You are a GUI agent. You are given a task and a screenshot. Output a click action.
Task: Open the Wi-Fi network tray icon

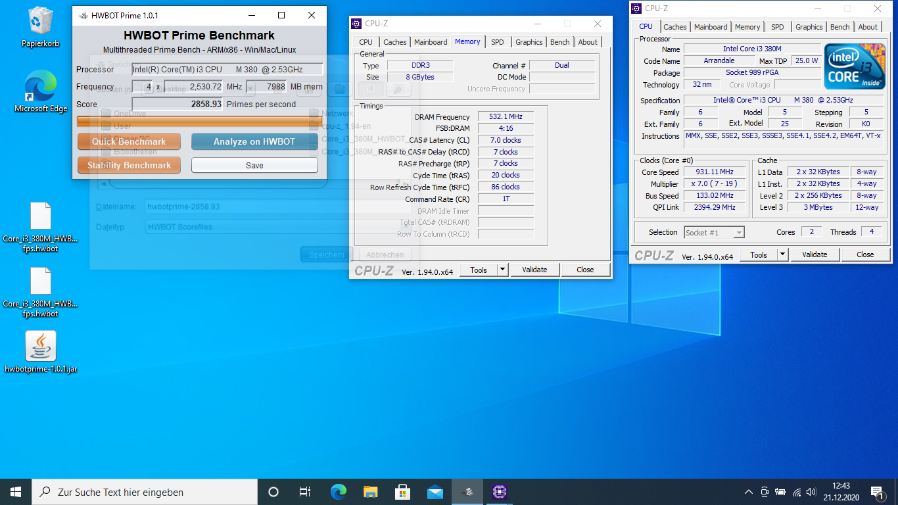796,492
